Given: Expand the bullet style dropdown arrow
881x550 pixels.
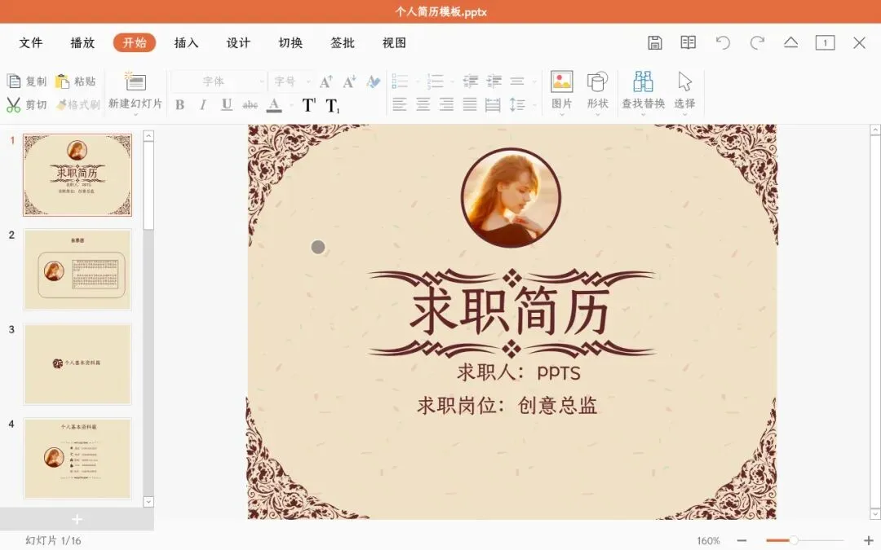Looking at the screenshot, I should point(417,82).
